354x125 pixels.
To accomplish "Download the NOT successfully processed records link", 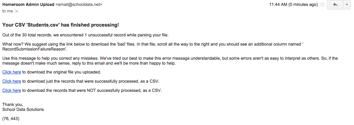I will [x=12, y=90].
